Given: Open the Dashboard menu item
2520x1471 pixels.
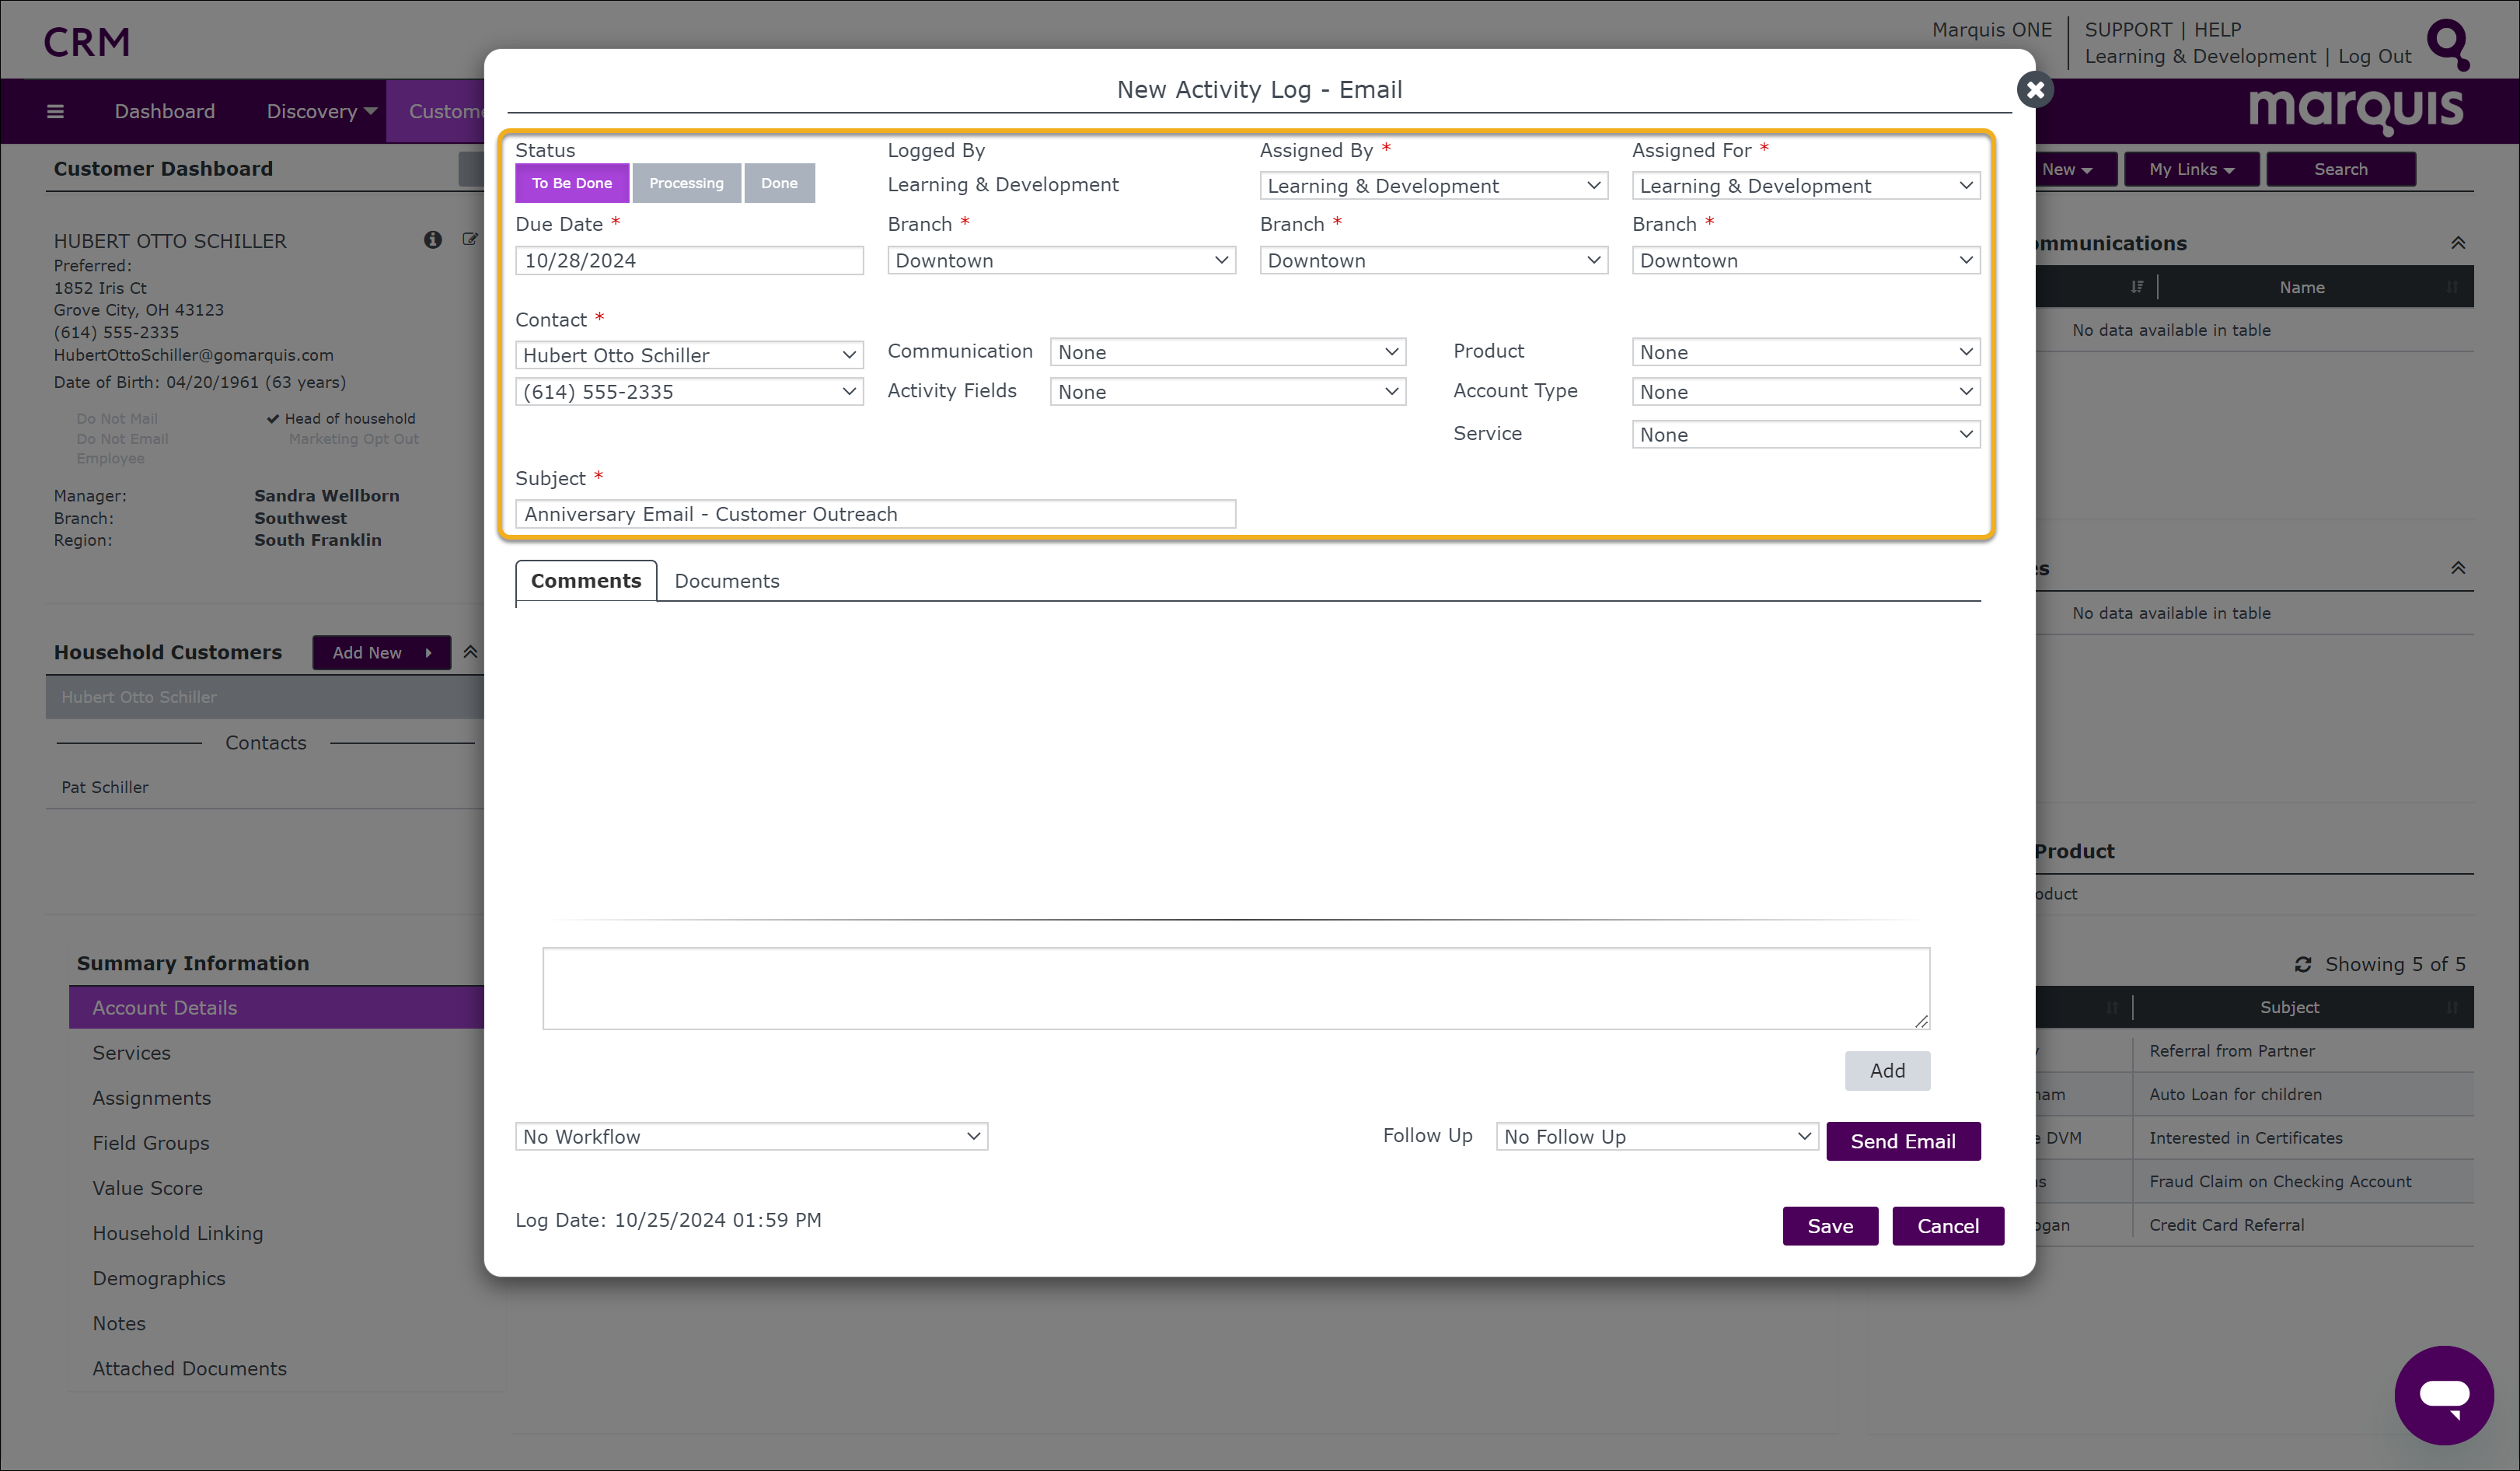Looking at the screenshot, I should (164, 111).
